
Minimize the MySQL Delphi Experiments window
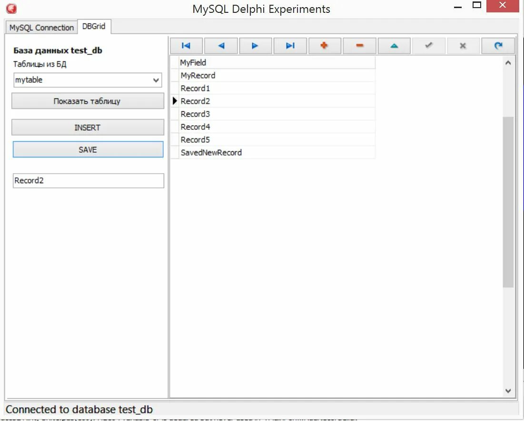pyautogui.click(x=458, y=7)
